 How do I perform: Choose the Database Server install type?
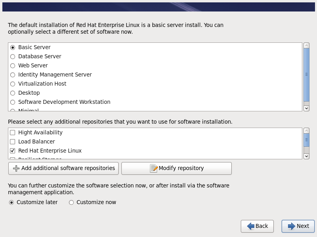point(13,57)
